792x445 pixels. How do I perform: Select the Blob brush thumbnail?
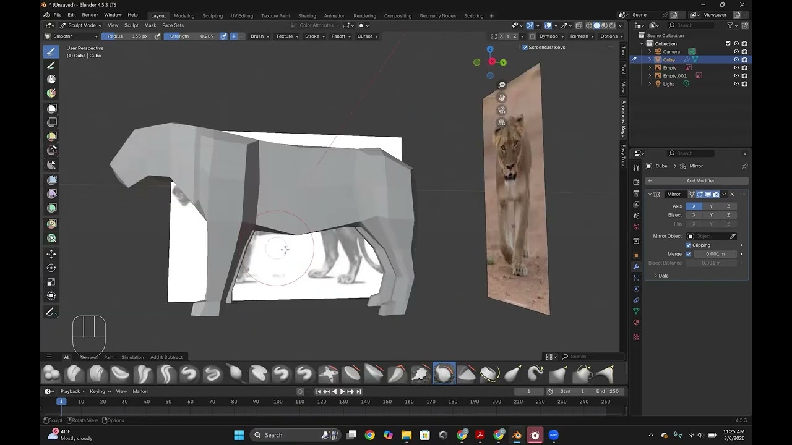pos(51,374)
